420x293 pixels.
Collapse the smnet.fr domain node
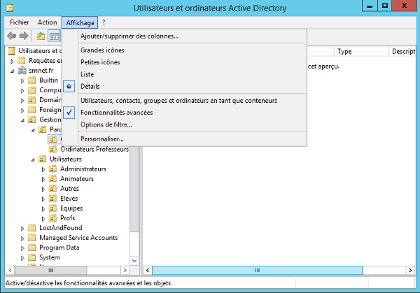coord(13,71)
